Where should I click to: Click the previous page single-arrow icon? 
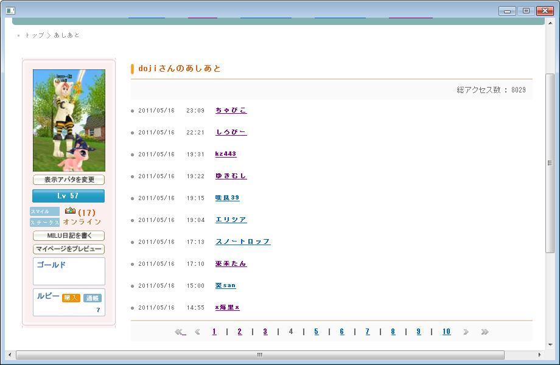tap(197, 332)
